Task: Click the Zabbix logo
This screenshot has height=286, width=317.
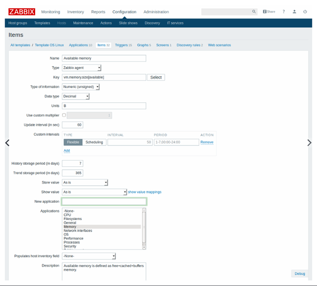Action: tap(22, 12)
